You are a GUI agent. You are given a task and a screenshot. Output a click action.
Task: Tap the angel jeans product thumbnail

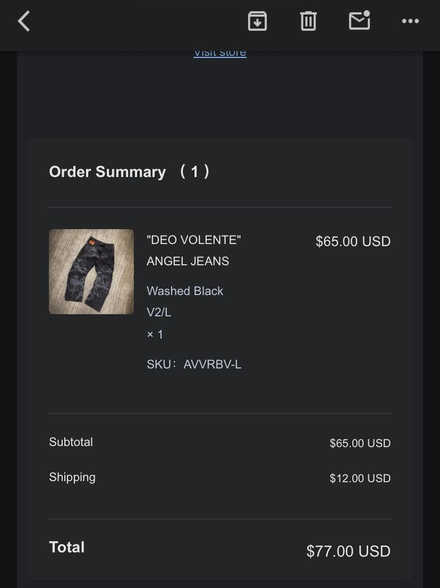(91, 272)
